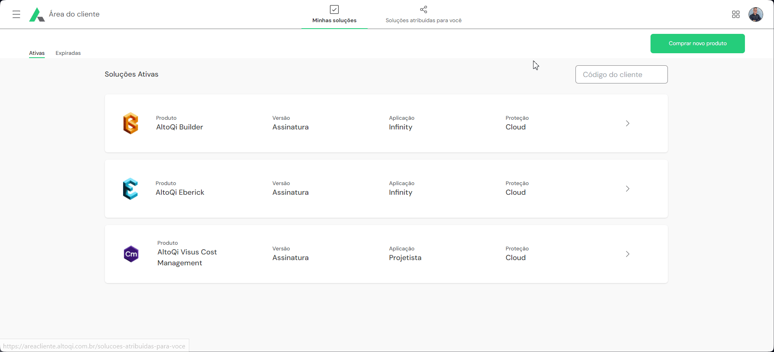Click the AltoQi Eberick product icon
774x352 pixels.
[130, 189]
